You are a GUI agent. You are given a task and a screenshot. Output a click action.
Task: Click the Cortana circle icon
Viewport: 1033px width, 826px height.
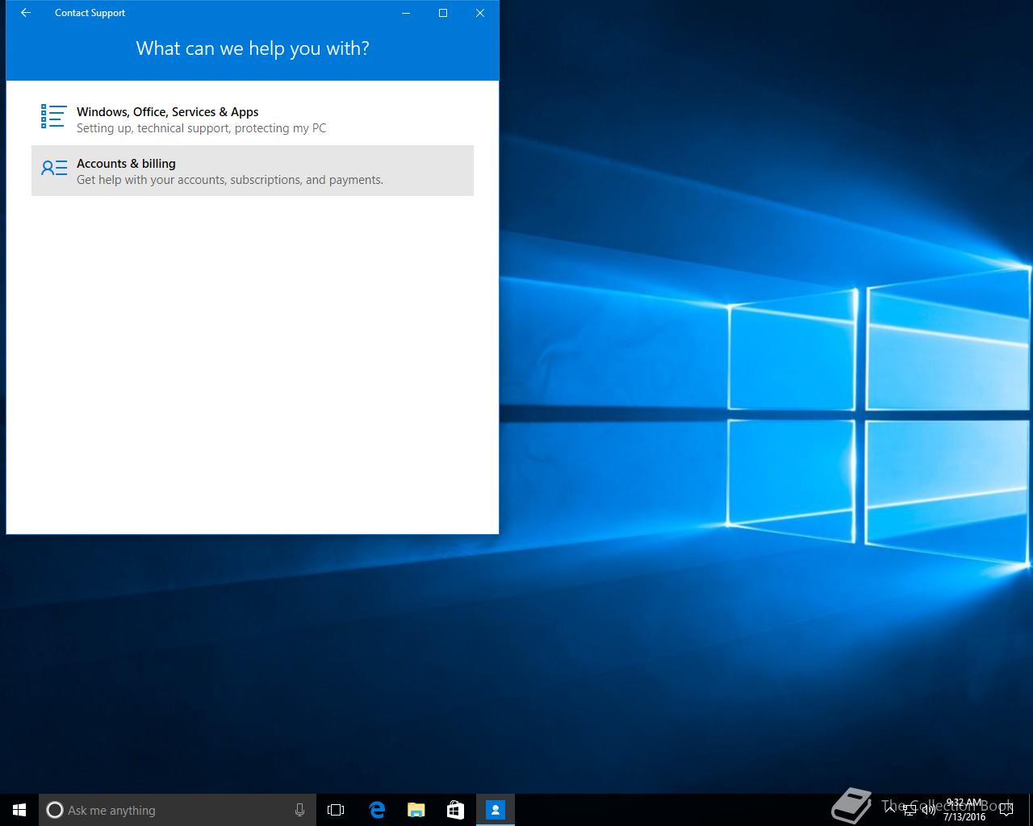[55, 810]
